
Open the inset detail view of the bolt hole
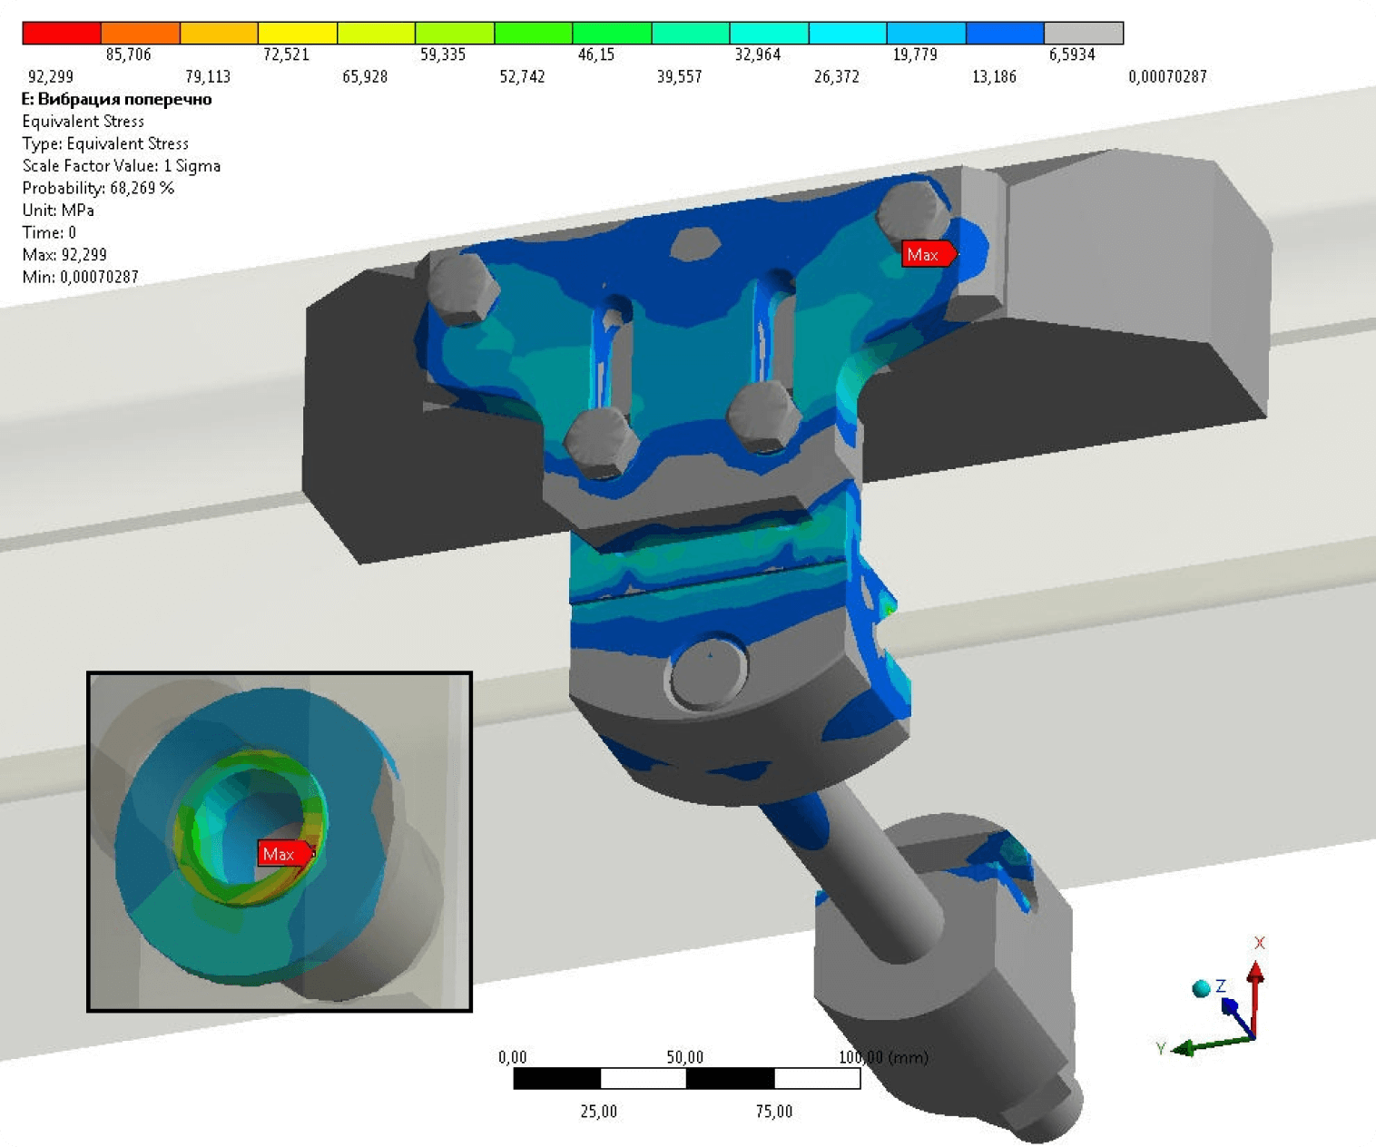(280, 841)
